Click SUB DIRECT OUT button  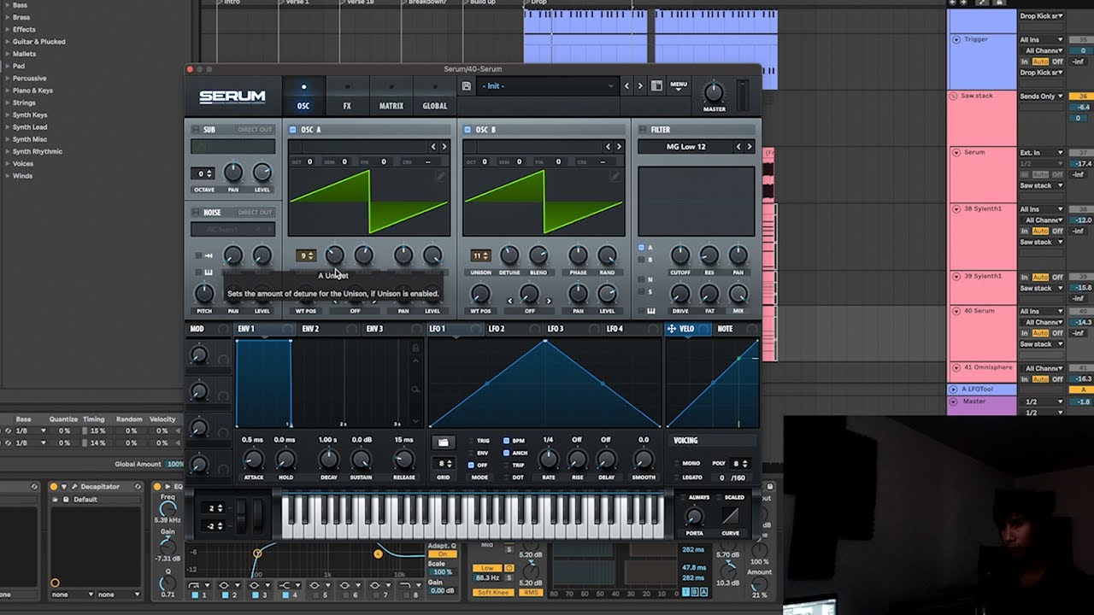(x=255, y=130)
